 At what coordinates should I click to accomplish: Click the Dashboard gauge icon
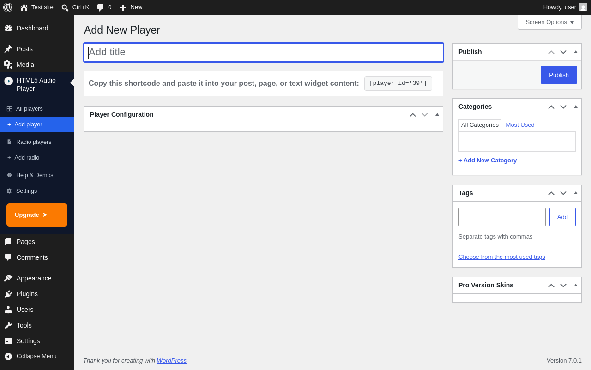click(x=8, y=28)
